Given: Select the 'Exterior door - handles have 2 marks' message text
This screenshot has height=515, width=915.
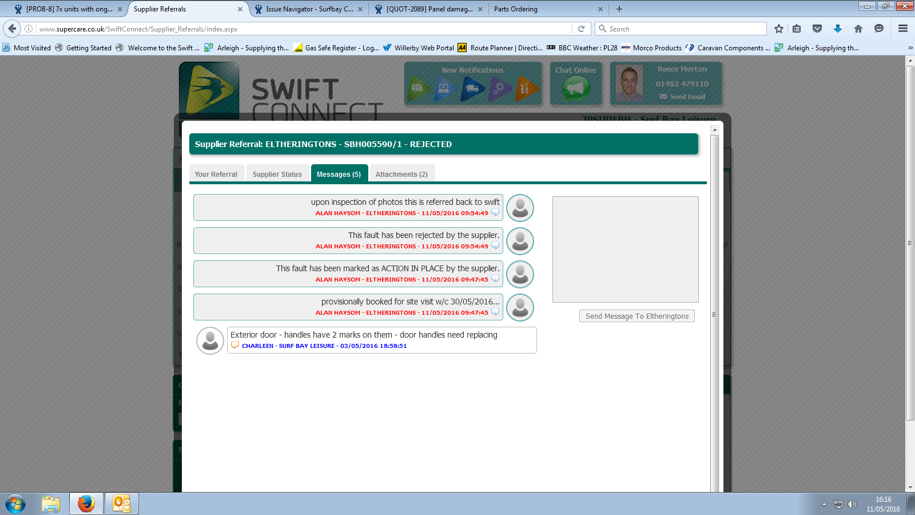Looking at the screenshot, I should 364,335.
